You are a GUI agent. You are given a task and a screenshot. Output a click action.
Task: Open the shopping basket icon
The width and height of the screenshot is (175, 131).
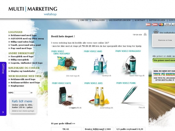click(x=156, y=32)
